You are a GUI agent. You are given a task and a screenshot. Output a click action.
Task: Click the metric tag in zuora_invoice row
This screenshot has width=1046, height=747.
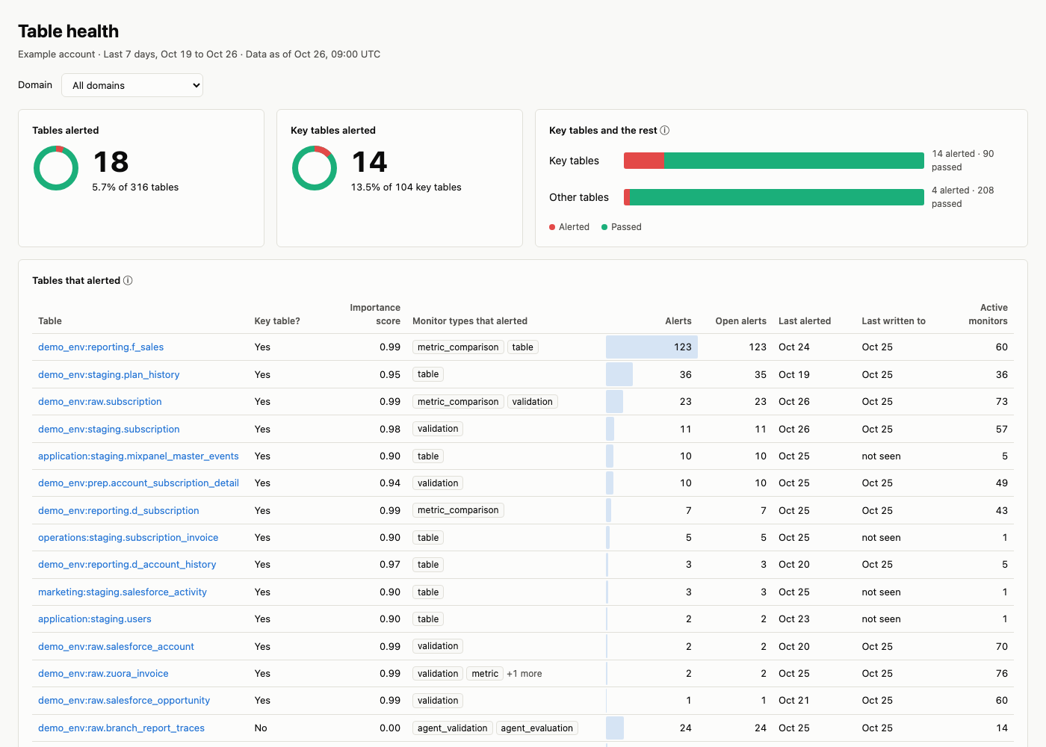coord(485,674)
